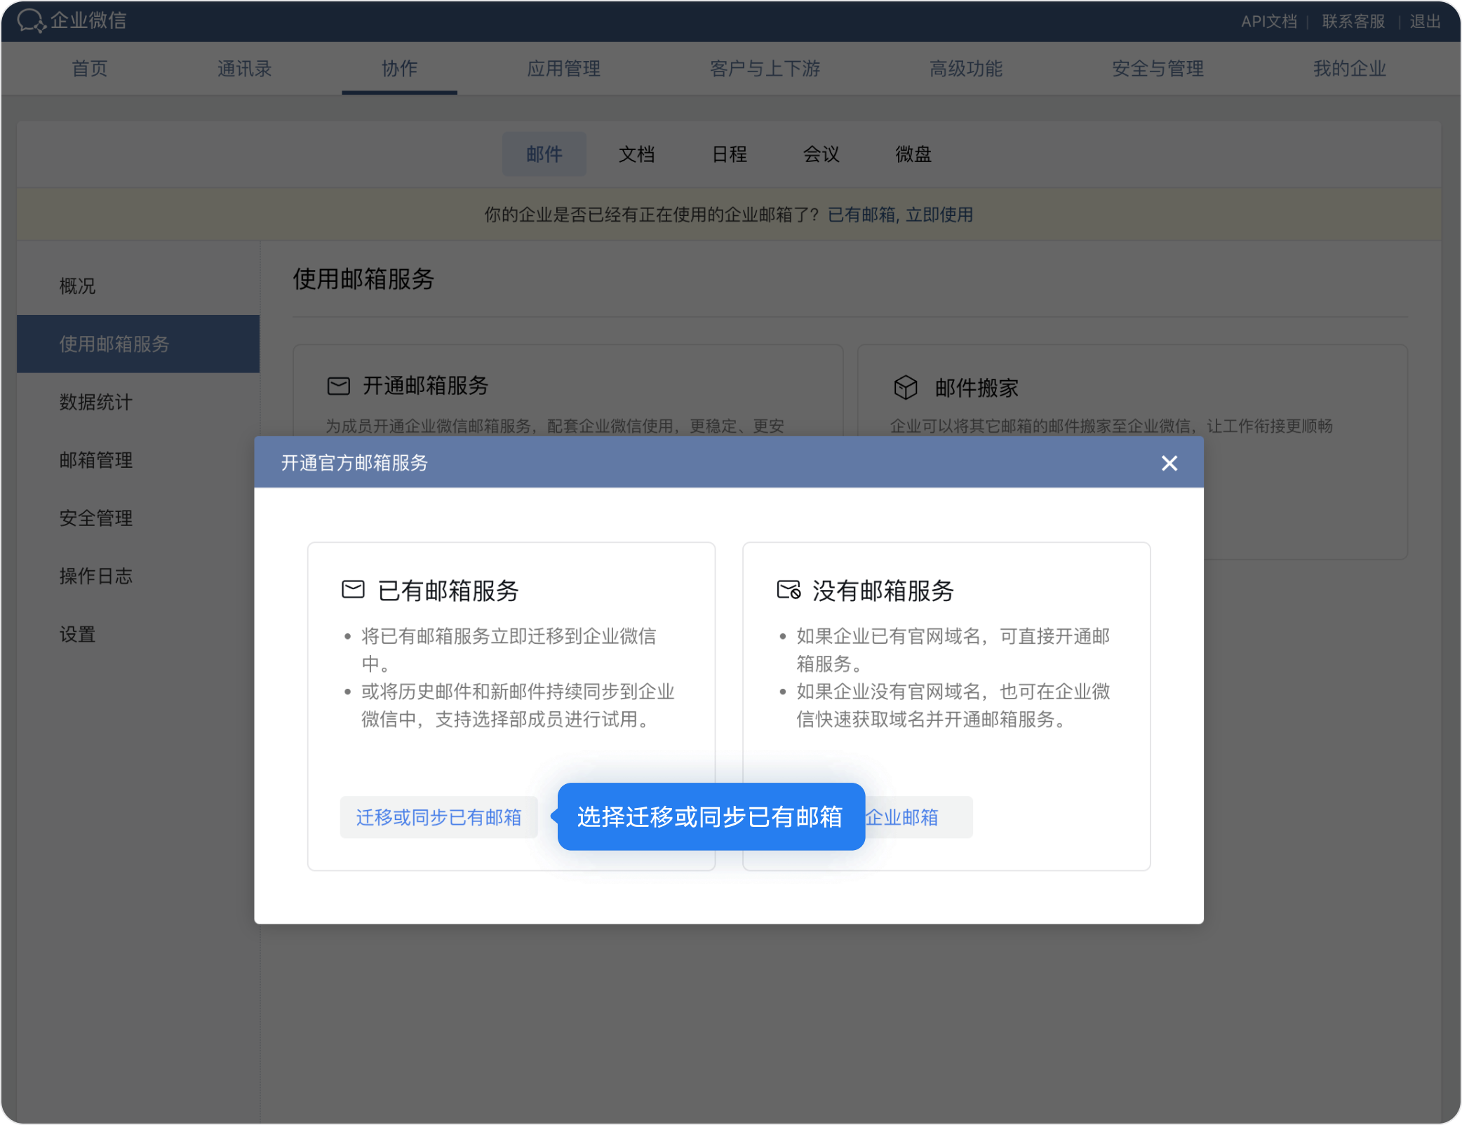
Task: Open 操作日志 sidebar entry
Action: [96, 577]
